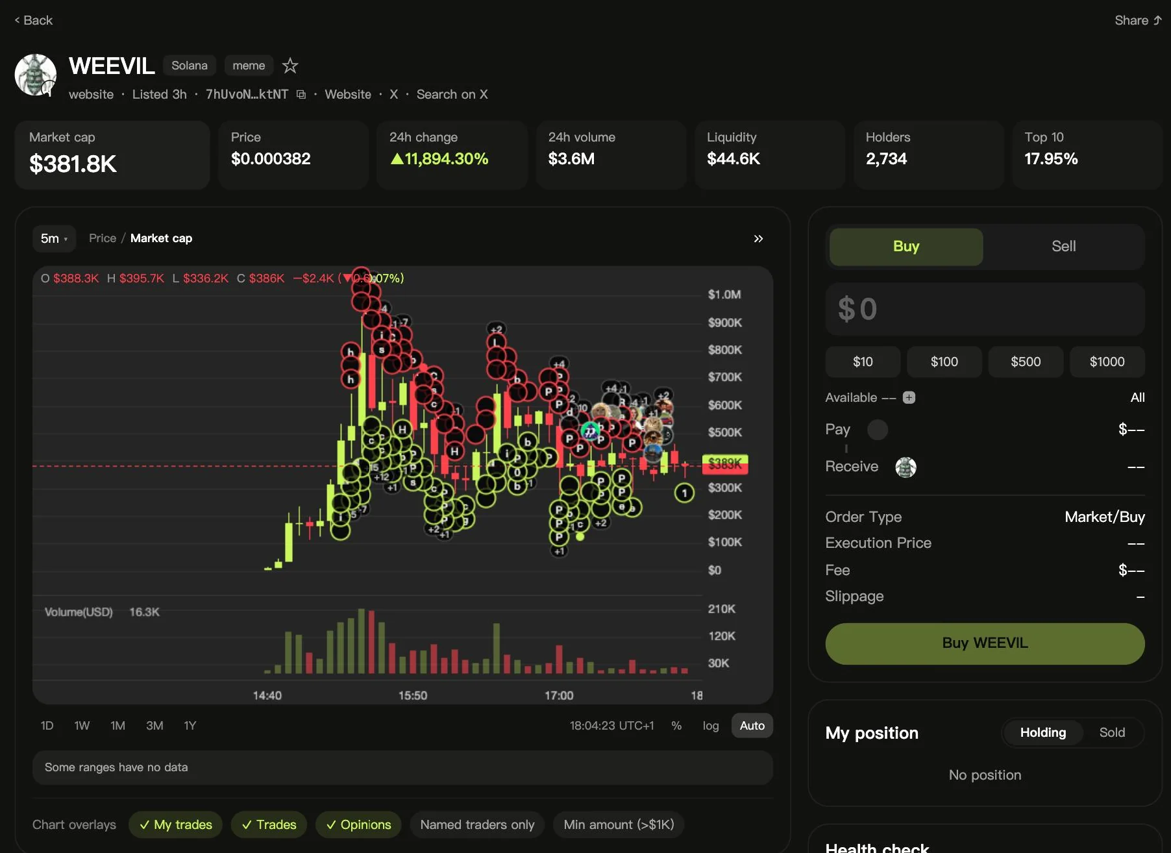
Task: Click the Buy WEEVIL button
Action: (985, 643)
